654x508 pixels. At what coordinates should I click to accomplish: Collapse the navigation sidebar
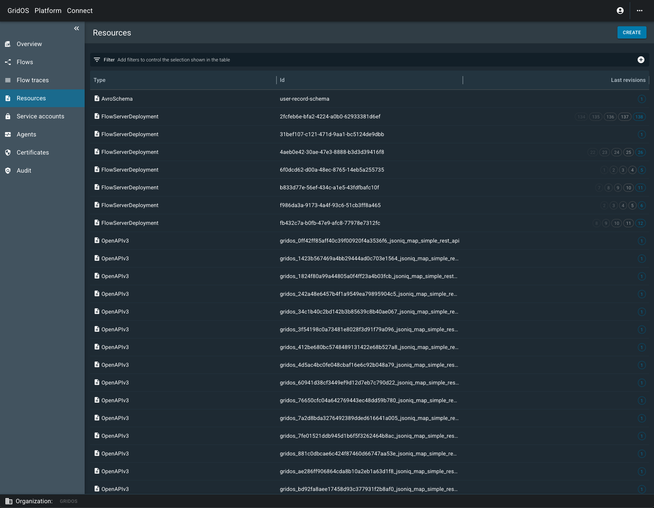click(76, 28)
